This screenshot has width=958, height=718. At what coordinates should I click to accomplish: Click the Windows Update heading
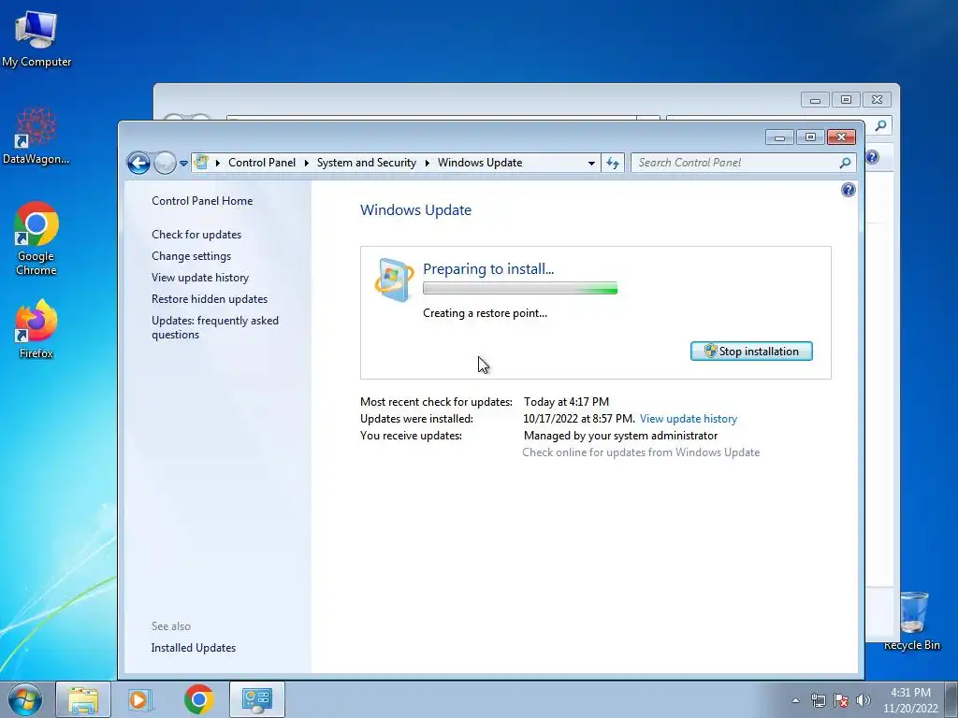pos(416,210)
